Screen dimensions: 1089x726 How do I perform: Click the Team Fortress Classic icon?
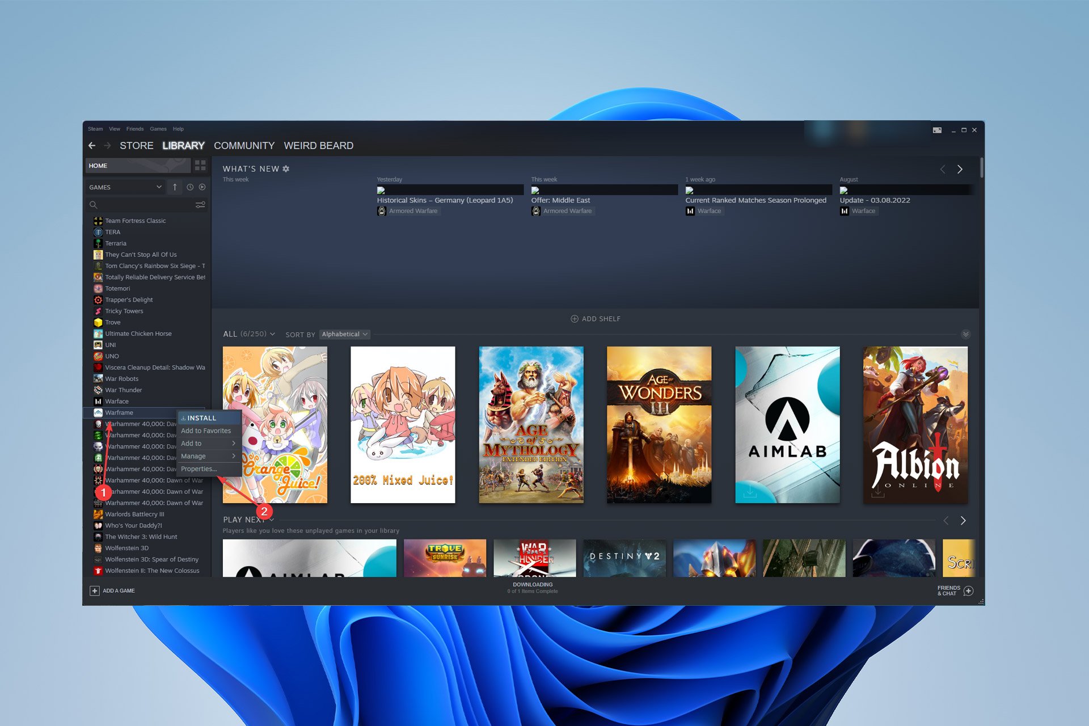(98, 221)
